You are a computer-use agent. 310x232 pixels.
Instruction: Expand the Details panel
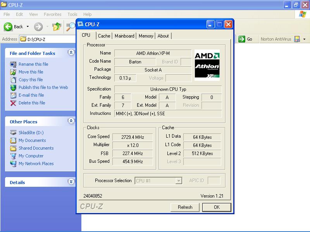(x=71, y=182)
